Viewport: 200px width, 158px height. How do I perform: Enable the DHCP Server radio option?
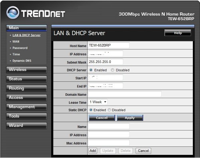(x=91, y=70)
